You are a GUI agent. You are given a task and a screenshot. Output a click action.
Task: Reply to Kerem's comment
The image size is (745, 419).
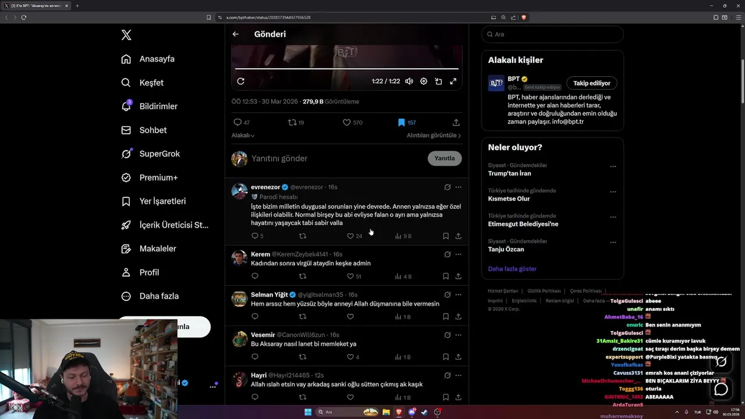click(x=255, y=276)
